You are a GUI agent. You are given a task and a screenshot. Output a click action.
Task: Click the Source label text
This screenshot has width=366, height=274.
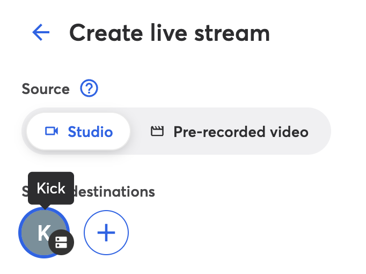46,89
